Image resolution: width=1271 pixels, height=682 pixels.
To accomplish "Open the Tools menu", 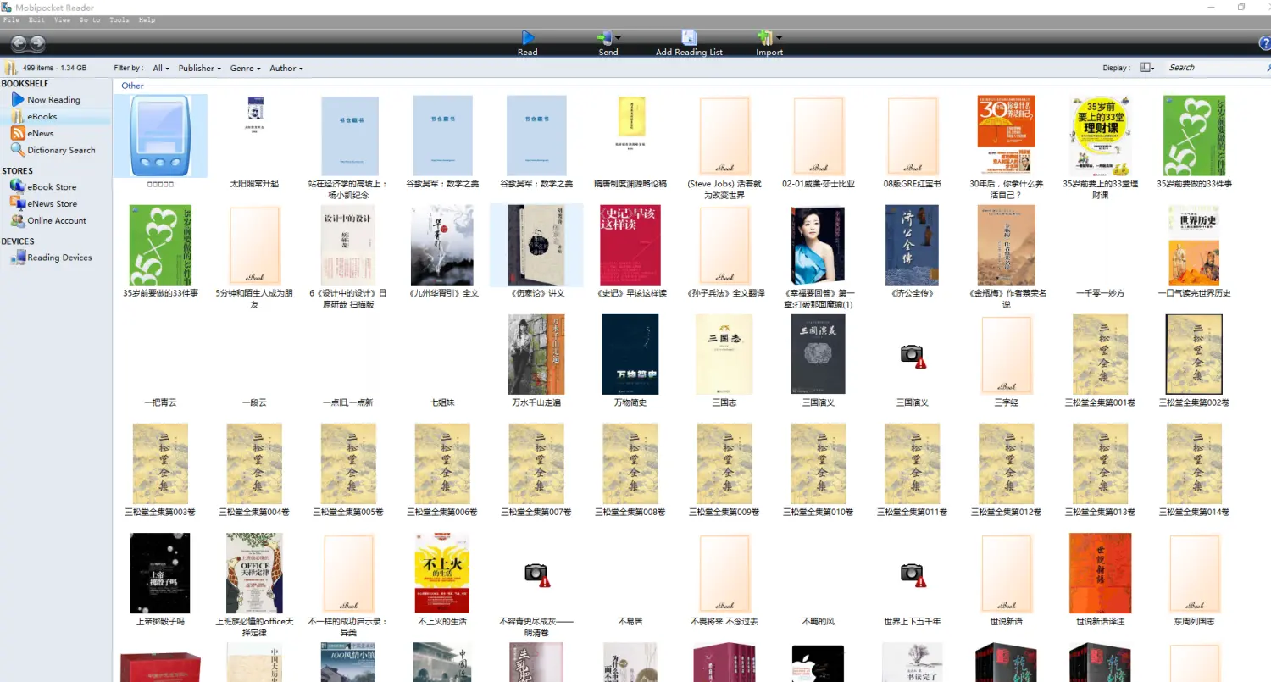I will coord(119,19).
